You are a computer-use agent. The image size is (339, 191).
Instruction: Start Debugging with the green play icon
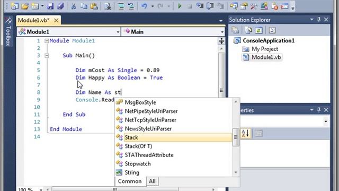180,6
